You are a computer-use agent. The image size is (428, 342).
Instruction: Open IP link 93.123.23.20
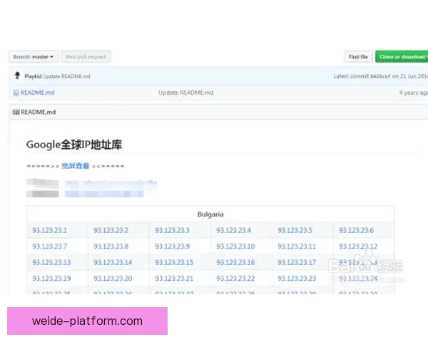(x=113, y=279)
